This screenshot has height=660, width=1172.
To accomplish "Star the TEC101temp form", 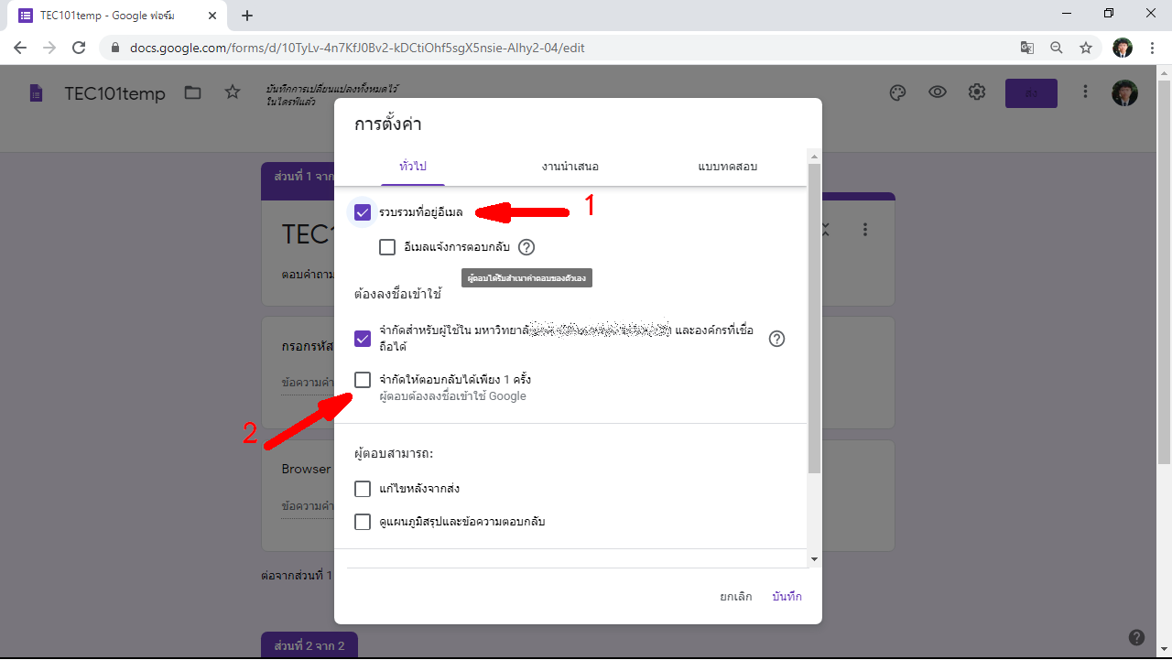I will tap(233, 92).
